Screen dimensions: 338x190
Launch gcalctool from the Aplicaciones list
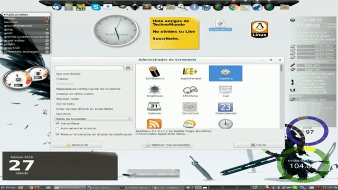coord(26,48)
